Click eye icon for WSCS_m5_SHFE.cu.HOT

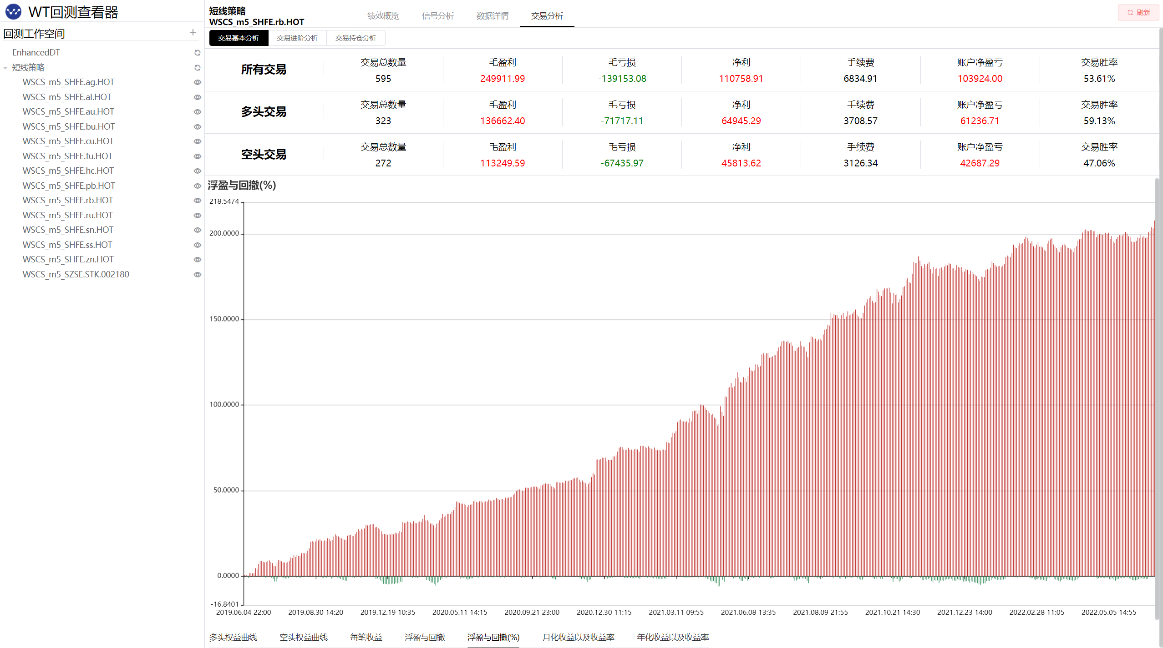coord(197,141)
